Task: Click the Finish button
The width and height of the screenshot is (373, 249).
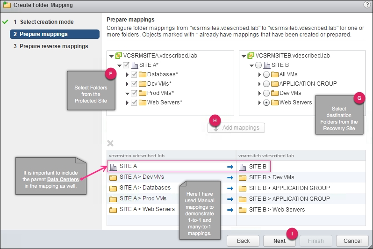Action: click(x=316, y=241)
